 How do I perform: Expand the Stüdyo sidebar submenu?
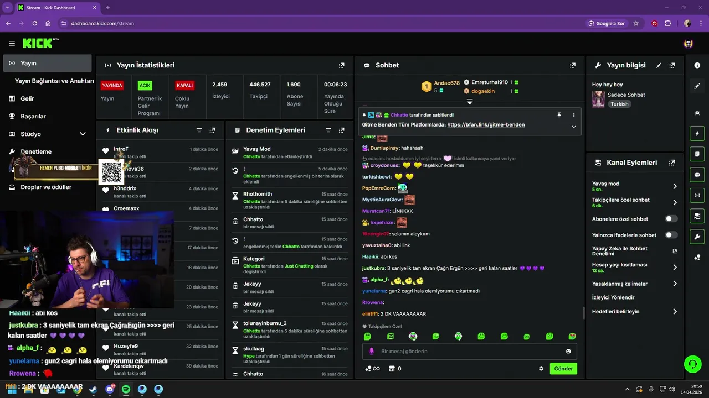coord(83,134)
